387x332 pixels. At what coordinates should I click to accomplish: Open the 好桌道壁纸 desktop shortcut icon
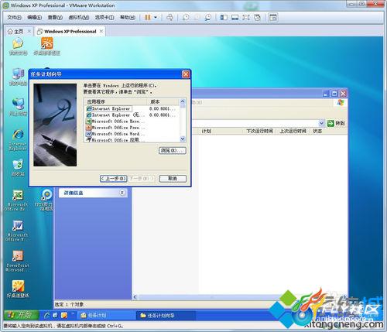(18, 289)
